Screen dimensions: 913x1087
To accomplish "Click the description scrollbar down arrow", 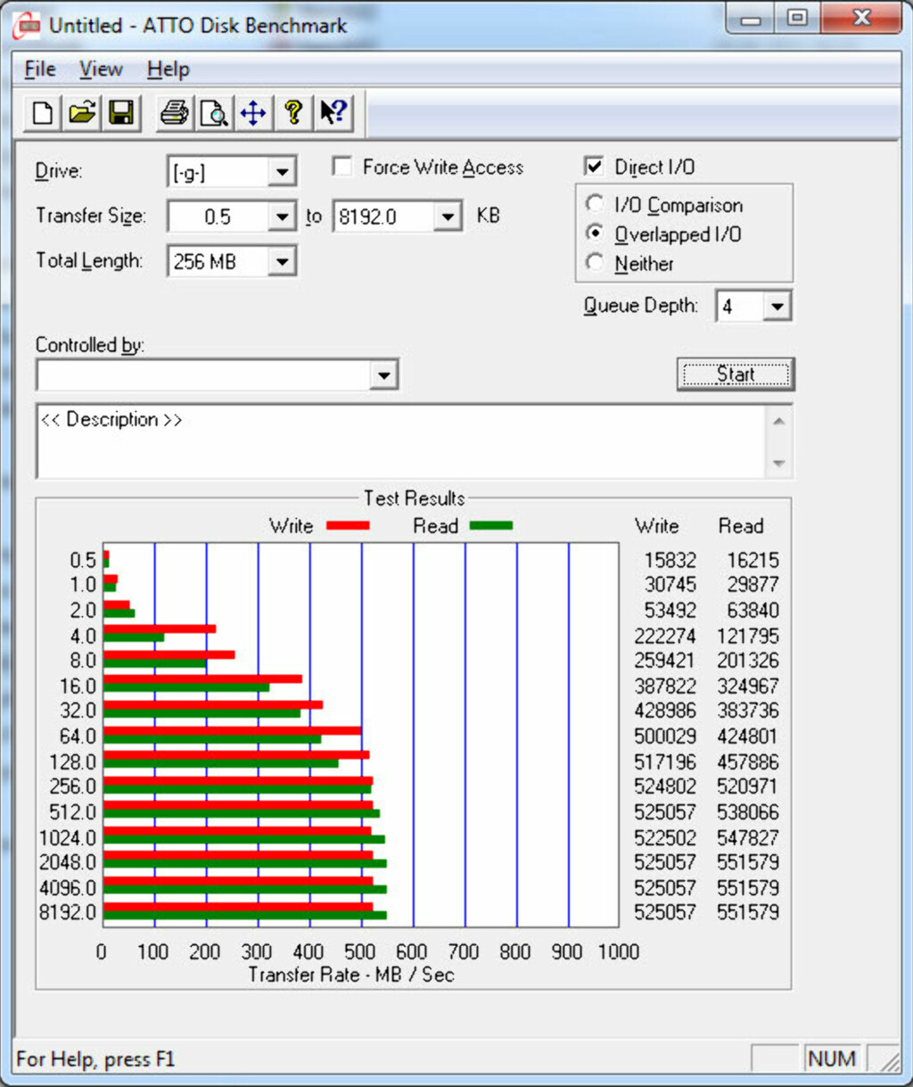I will point(779,463).
